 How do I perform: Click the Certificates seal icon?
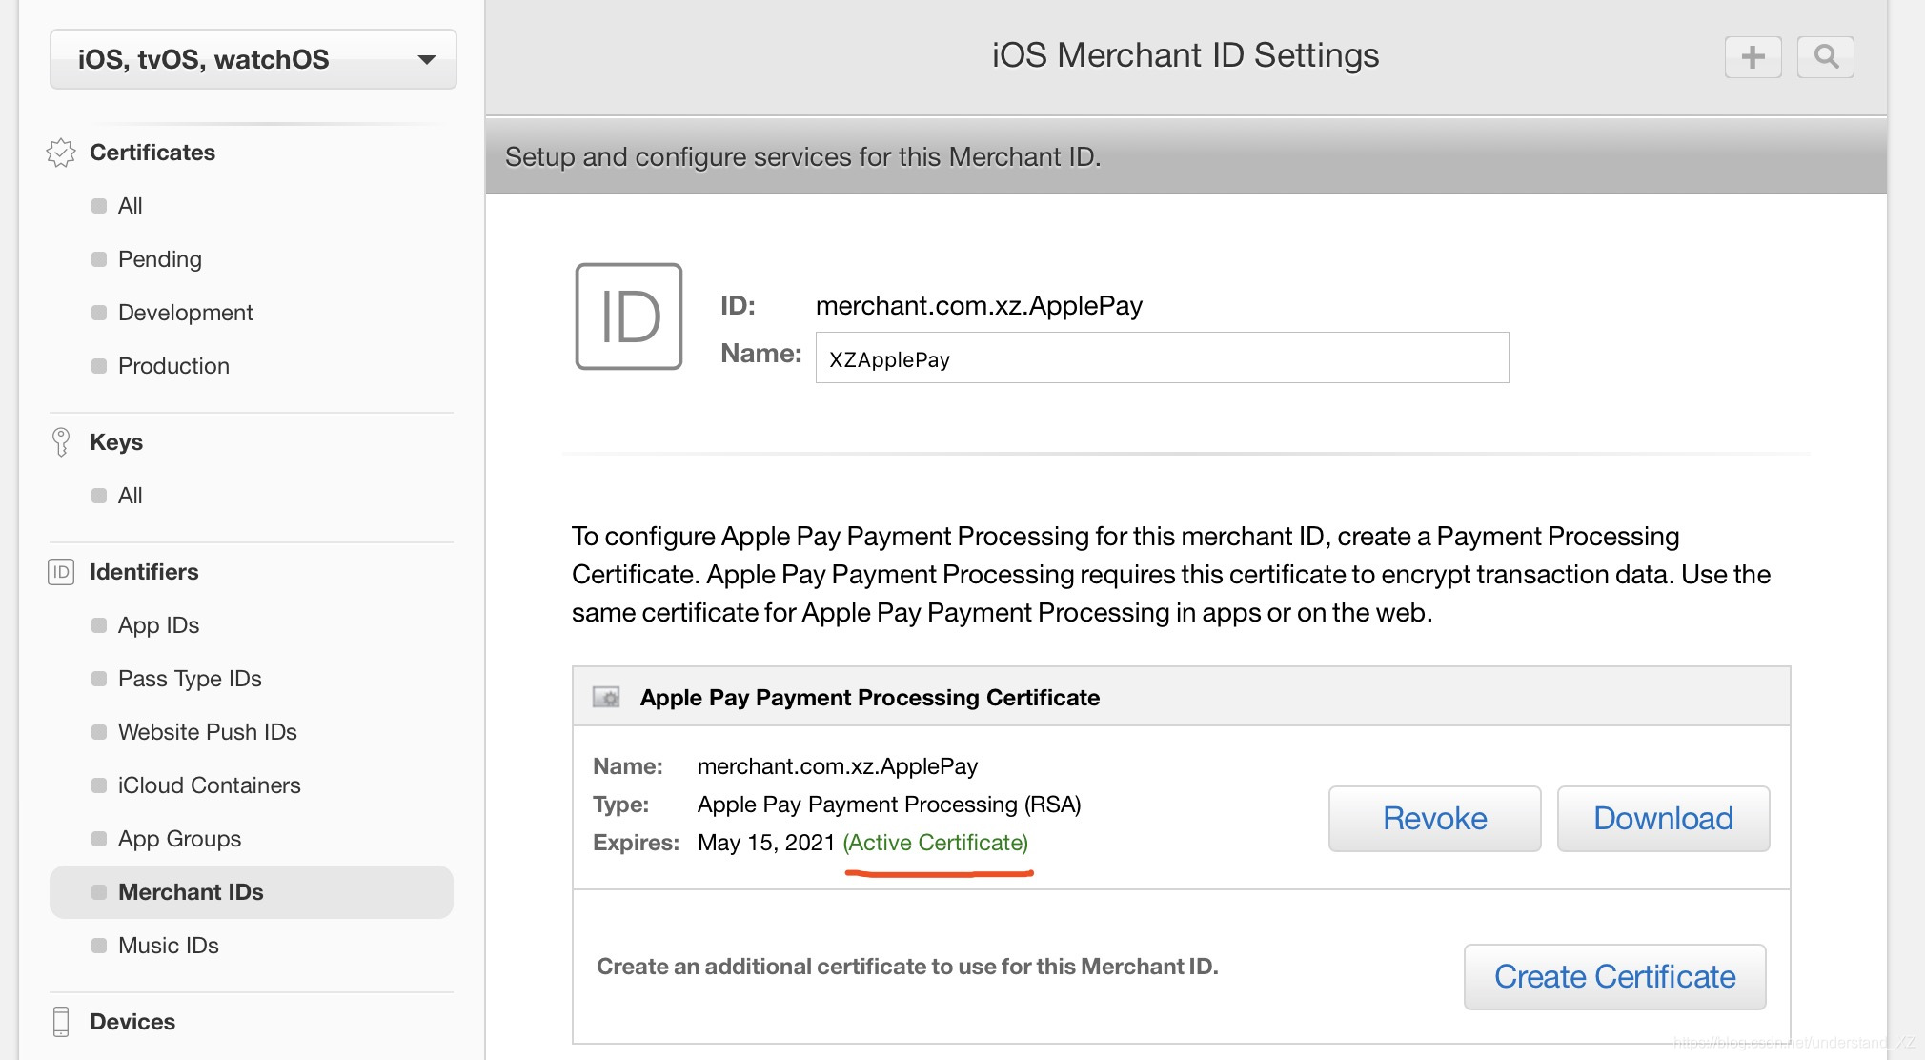[x=61, y=153]
